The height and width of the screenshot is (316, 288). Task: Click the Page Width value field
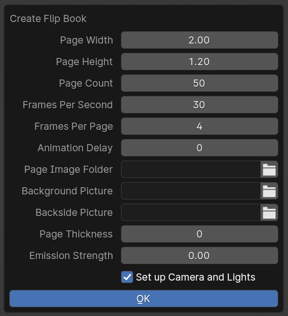(199, 40)
